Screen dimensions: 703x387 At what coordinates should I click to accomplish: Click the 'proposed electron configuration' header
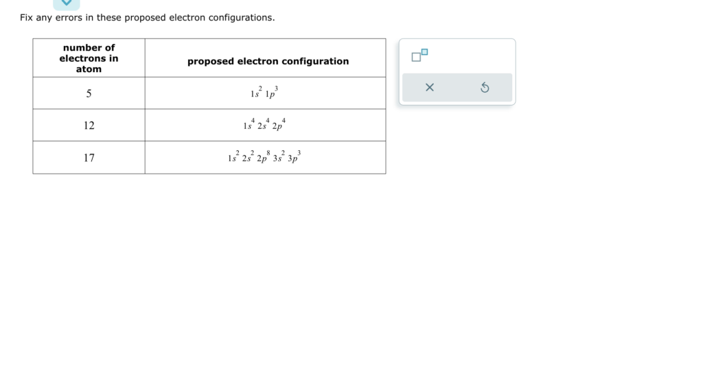tap(268, 61)
